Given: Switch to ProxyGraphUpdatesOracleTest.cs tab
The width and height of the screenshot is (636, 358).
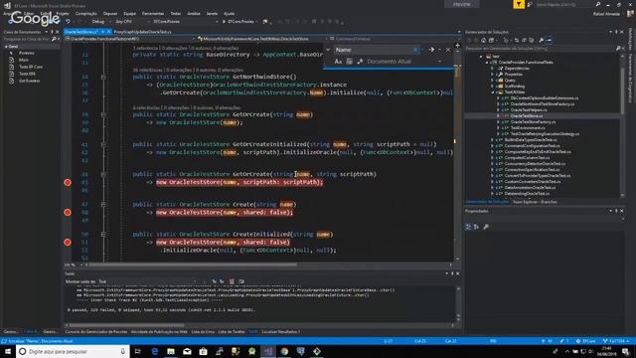Looking at the screenshot, I should (143, 32).
